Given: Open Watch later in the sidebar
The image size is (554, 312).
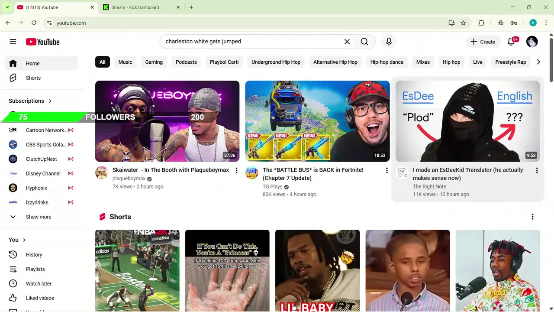Looking at the screenshot, I should coord(42,283).
